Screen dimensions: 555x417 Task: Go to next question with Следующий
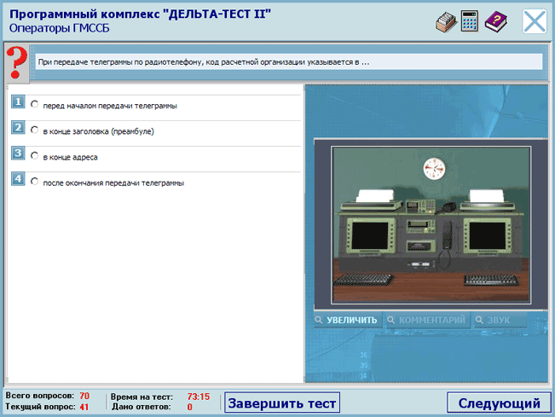click(x=499, y=403)
